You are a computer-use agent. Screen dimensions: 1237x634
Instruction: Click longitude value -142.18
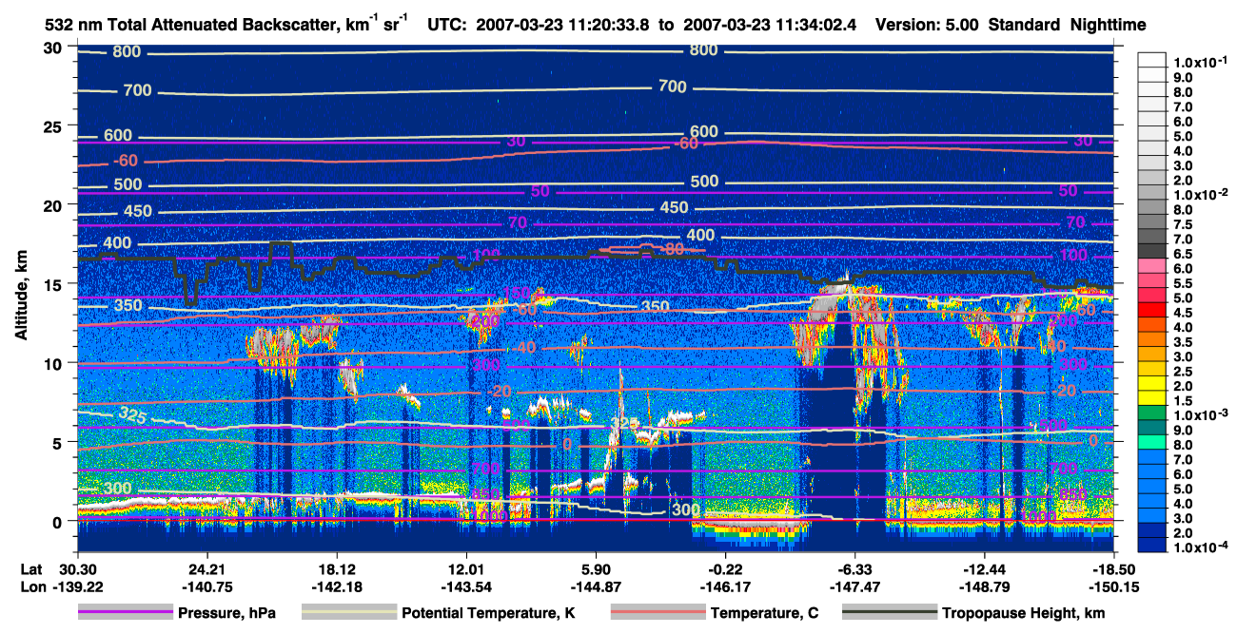point(336,587)
